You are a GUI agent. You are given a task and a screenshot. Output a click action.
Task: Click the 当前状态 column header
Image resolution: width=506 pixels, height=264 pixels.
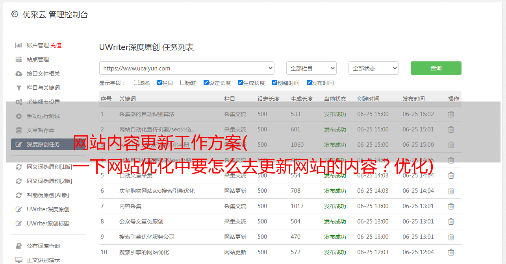(x=335, y=99)
